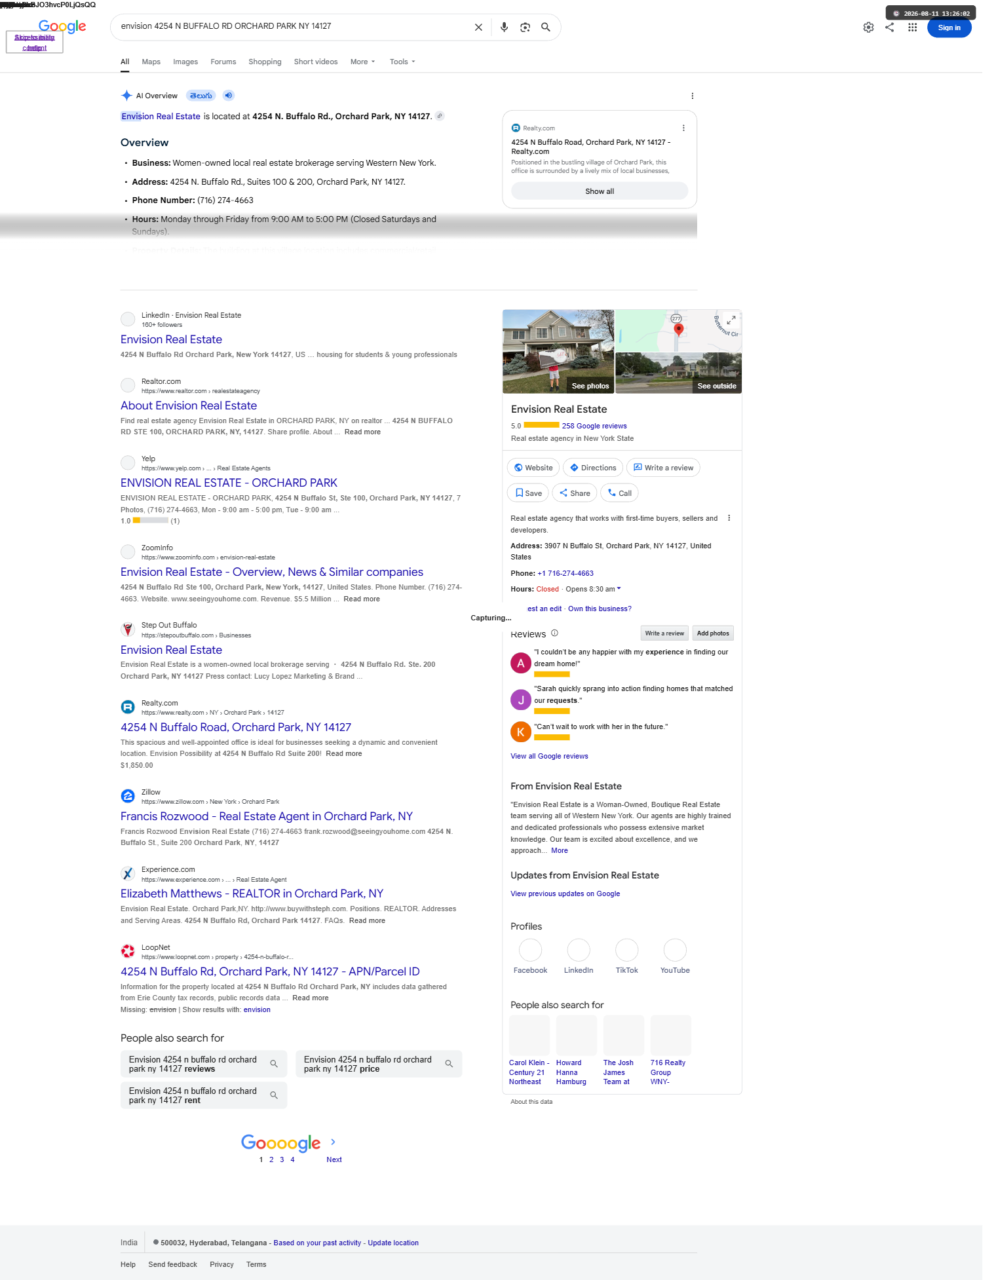
Task: Click the Add photos button
Action: [x=713, y=633]
